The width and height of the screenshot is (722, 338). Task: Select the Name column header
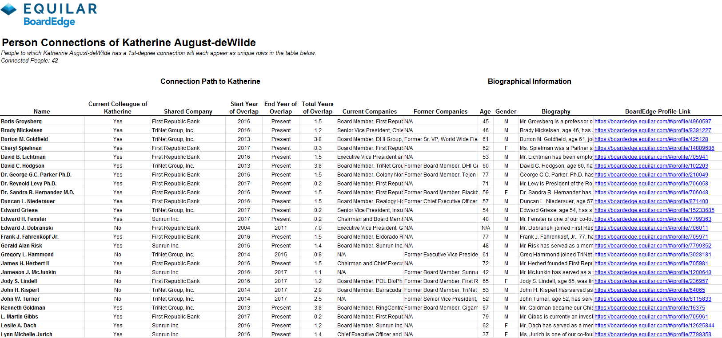[42, 112]
